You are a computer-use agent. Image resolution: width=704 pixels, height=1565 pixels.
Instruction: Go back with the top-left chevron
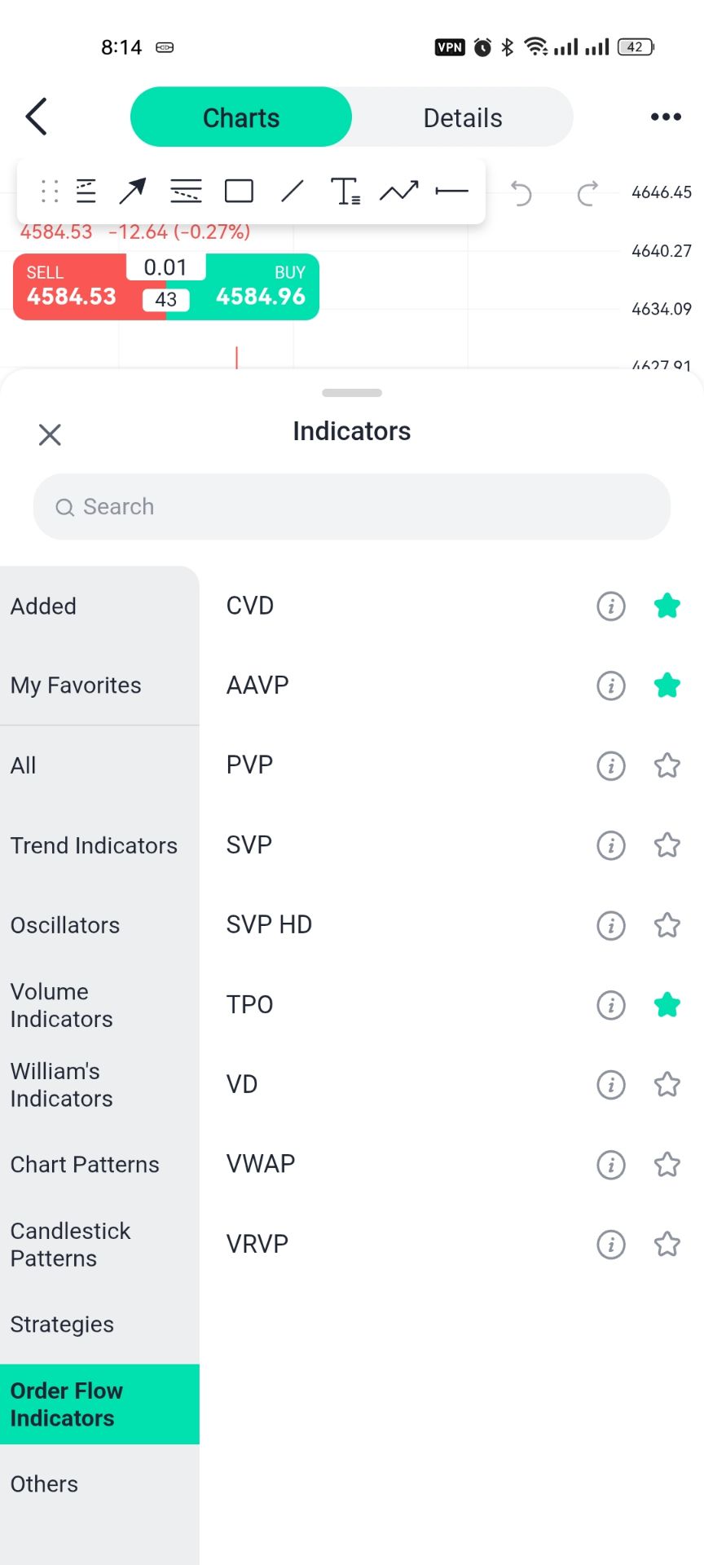(37, 117)
